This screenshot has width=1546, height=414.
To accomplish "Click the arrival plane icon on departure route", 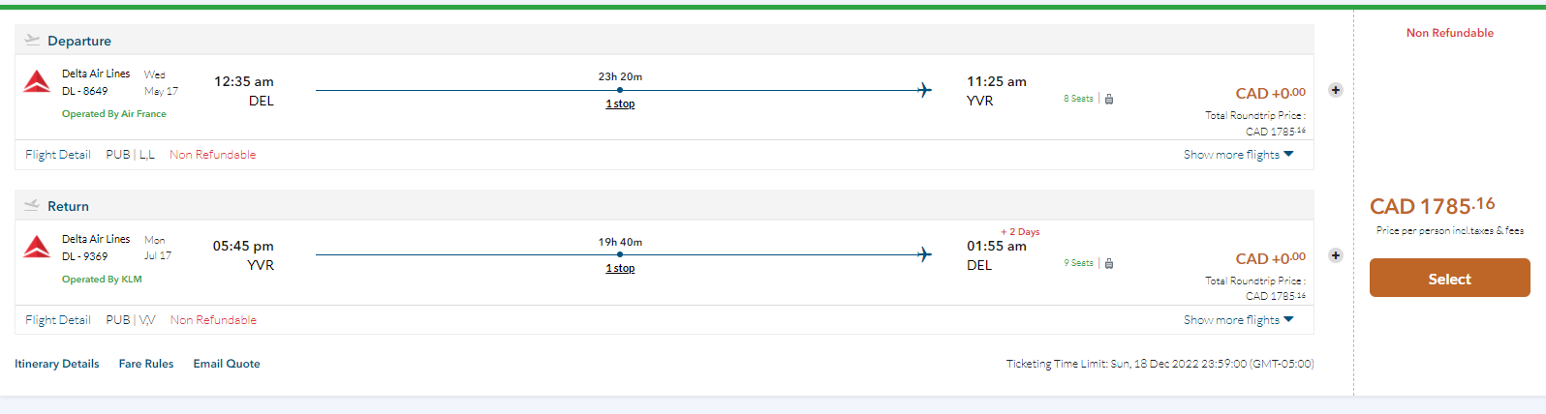I will point(924,90).
